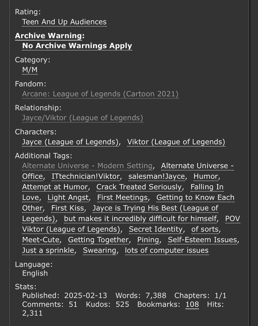Select the Alternate Universe - Modern Setting tag
Image resolution: width=258 pixels, height=326 pixels.
(87, 166)
